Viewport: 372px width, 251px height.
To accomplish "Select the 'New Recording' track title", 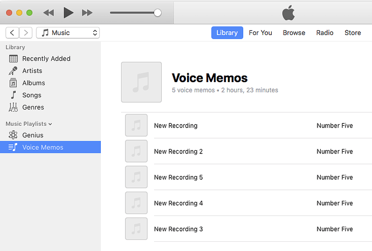I will (x=176, y=125).
